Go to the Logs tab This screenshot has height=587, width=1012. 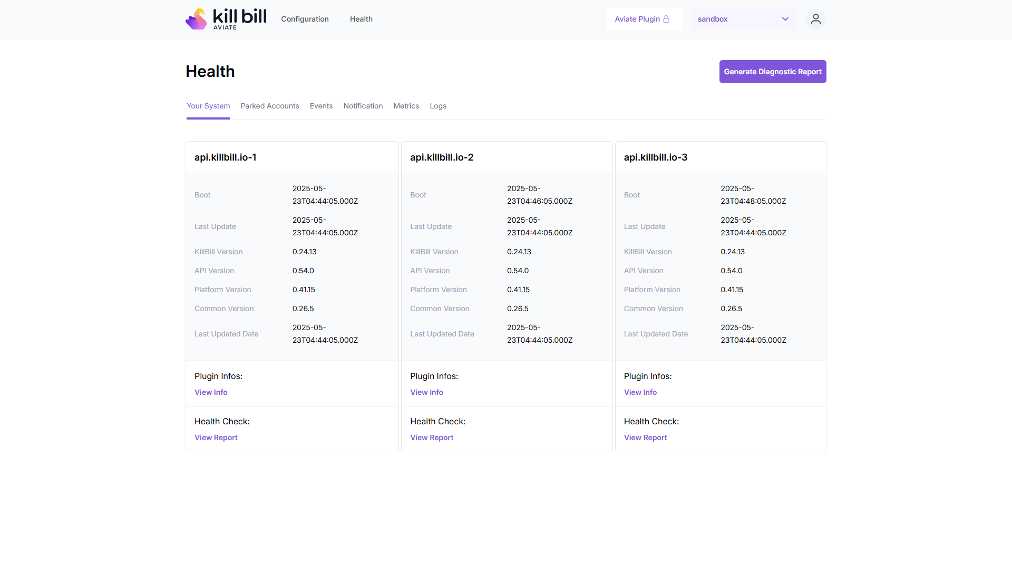click(437, 106)
